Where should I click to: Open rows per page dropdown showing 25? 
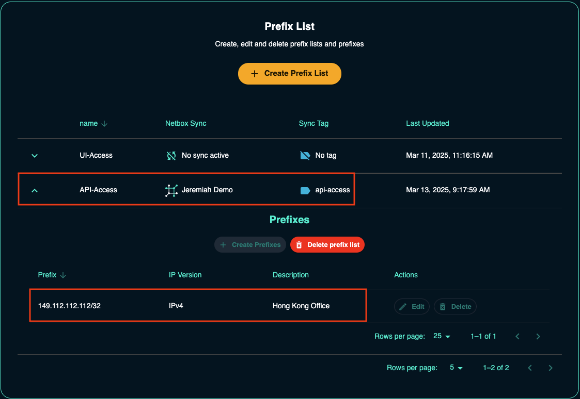tap(442, 337)
